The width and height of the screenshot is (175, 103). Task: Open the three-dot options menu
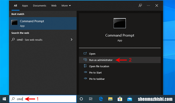(148, 5)
